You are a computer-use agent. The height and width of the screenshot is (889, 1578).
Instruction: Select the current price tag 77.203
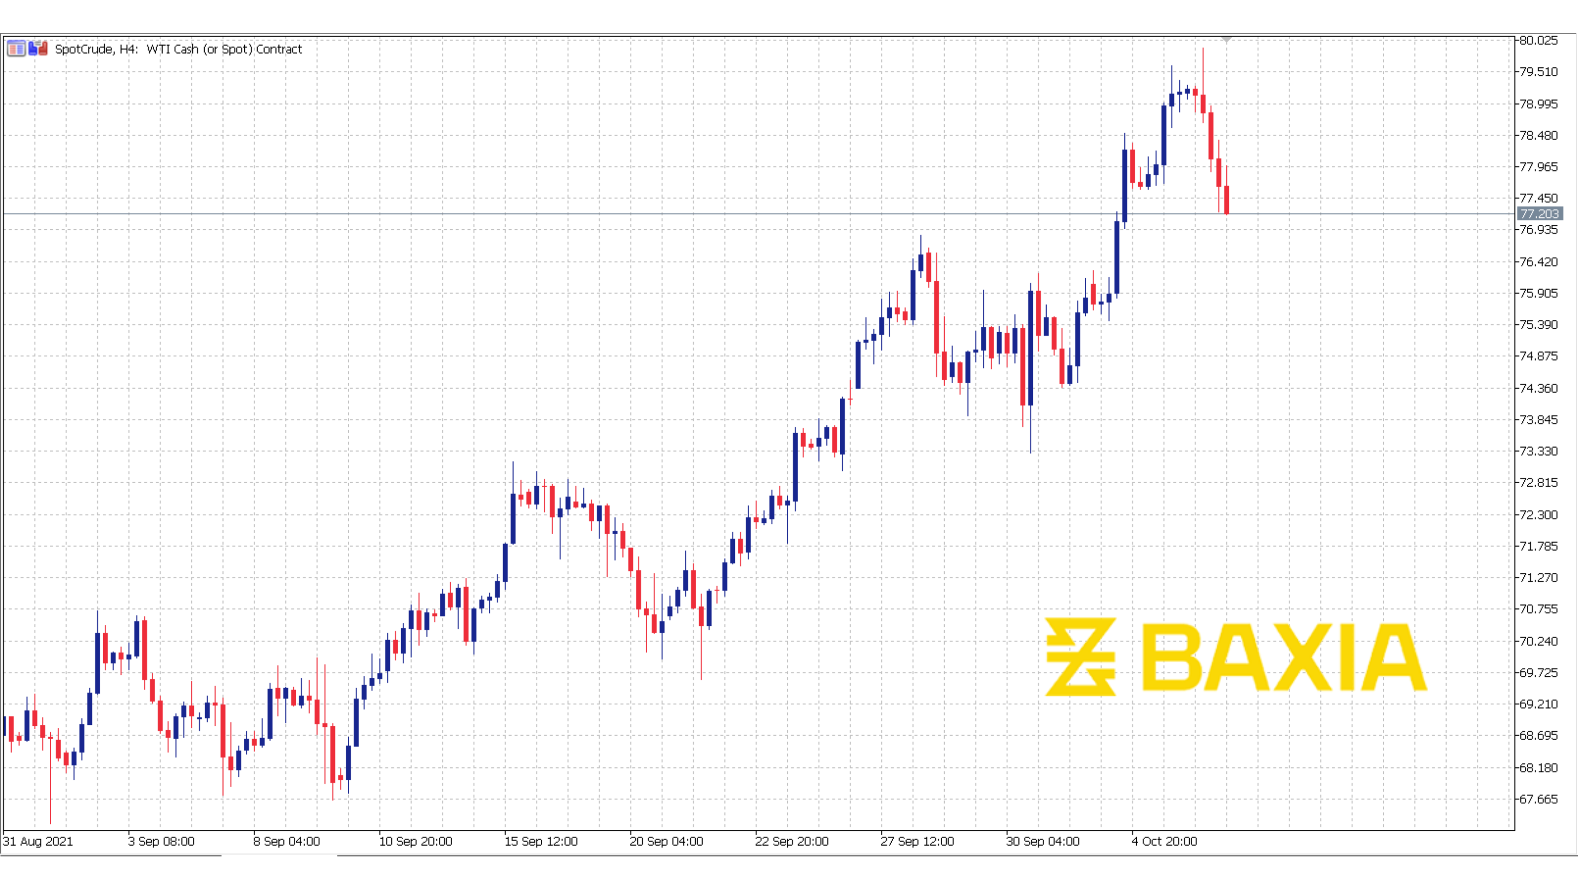[x=1540, y=214]
